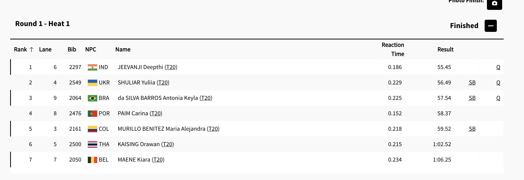524x180 pixels.
Task: Click the COL country code
Action: 104,129
